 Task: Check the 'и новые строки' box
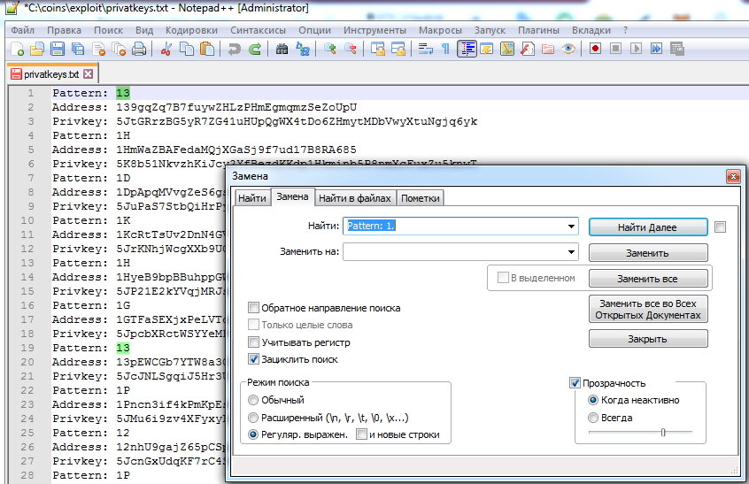[361, 434]
